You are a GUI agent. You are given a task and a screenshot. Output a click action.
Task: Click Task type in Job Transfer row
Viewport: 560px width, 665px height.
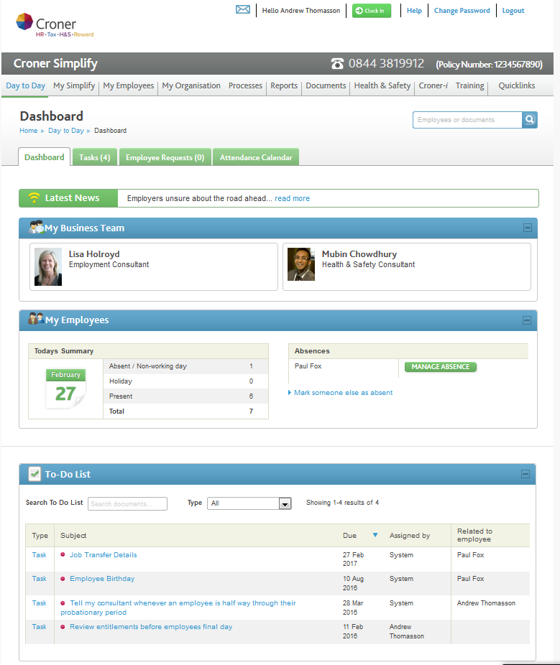(39, 554)
